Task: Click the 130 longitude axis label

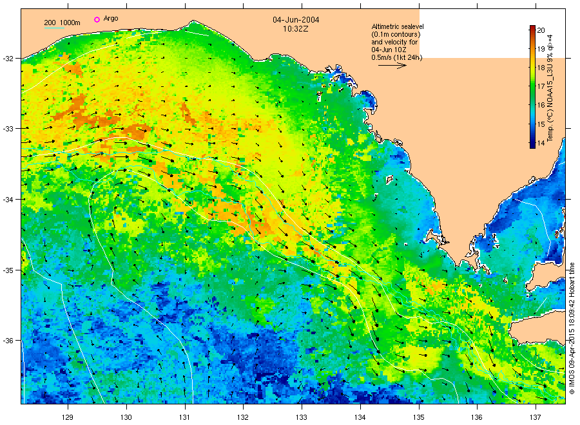Action: click(126, 417)
